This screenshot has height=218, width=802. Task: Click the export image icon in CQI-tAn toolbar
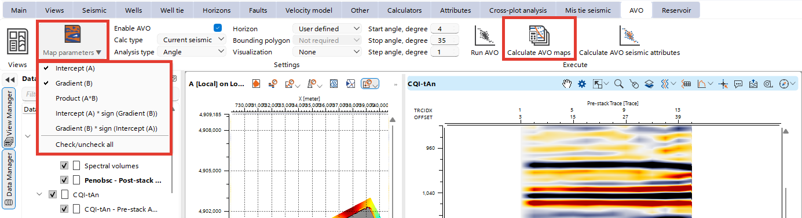(753, 84)
